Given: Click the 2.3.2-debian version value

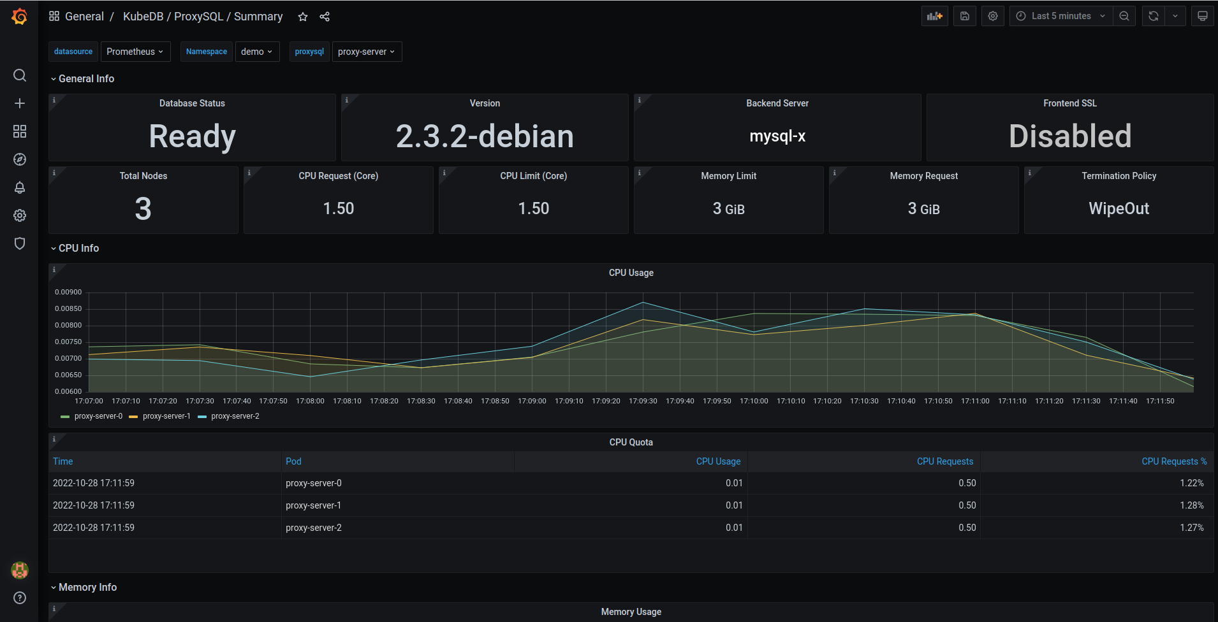Looking at the screenshot, I should point(485,136).
